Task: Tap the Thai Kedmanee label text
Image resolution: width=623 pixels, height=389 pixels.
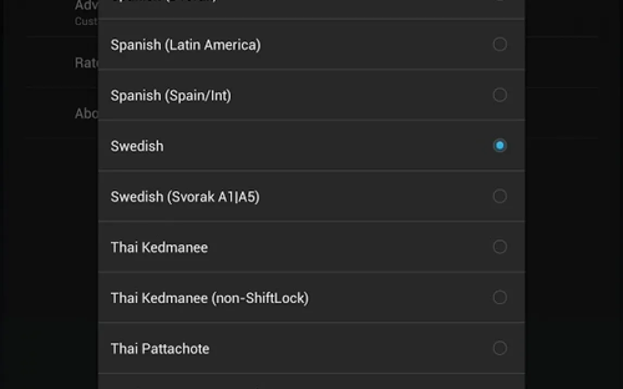Action: coord(159,247)
